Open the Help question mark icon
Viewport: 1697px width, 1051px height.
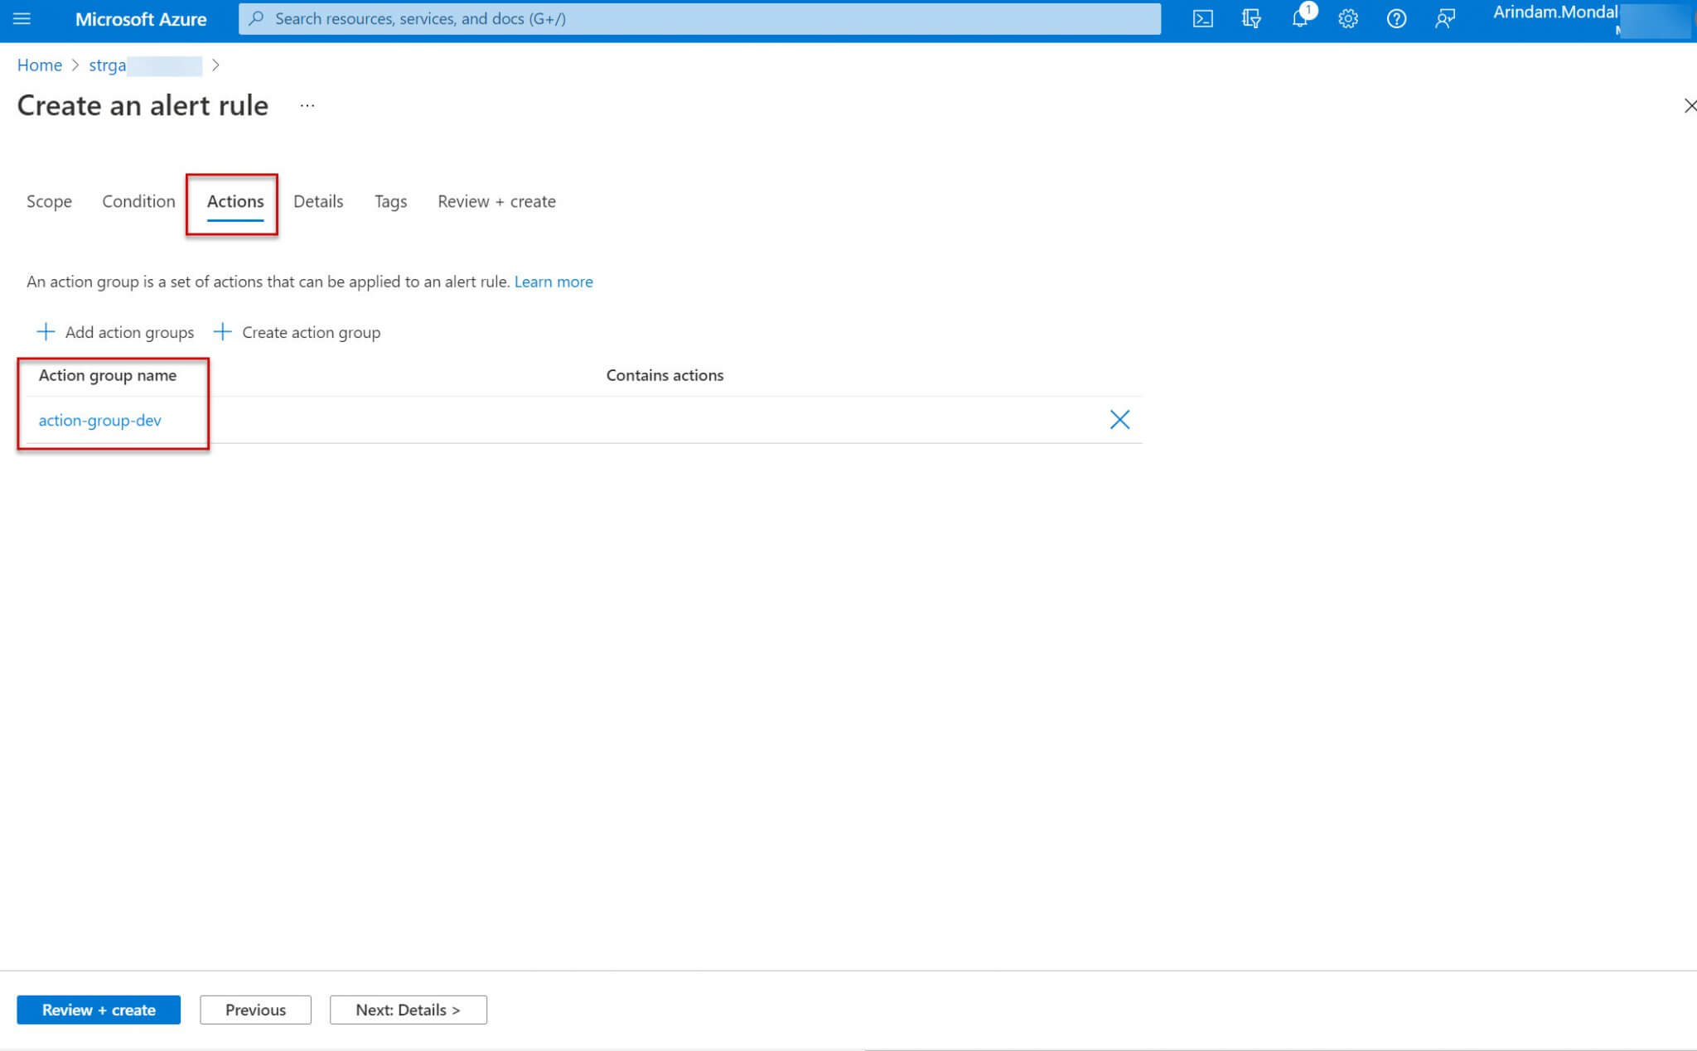click(1396, 19)
